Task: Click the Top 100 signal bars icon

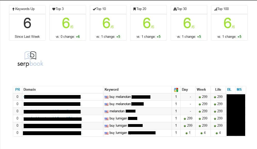Action: click(x=215, y=9)
